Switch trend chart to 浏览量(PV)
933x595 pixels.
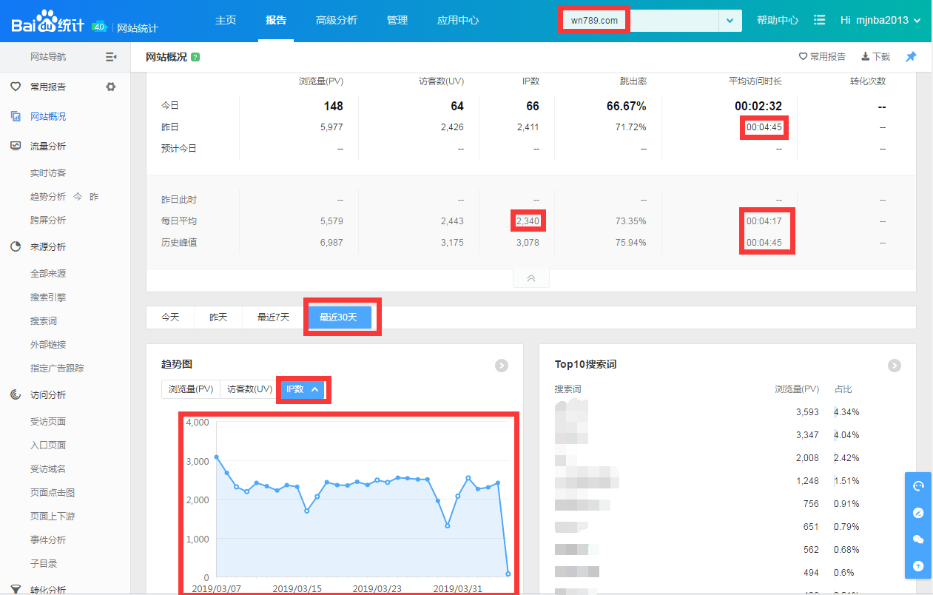[x=191, y=389]
